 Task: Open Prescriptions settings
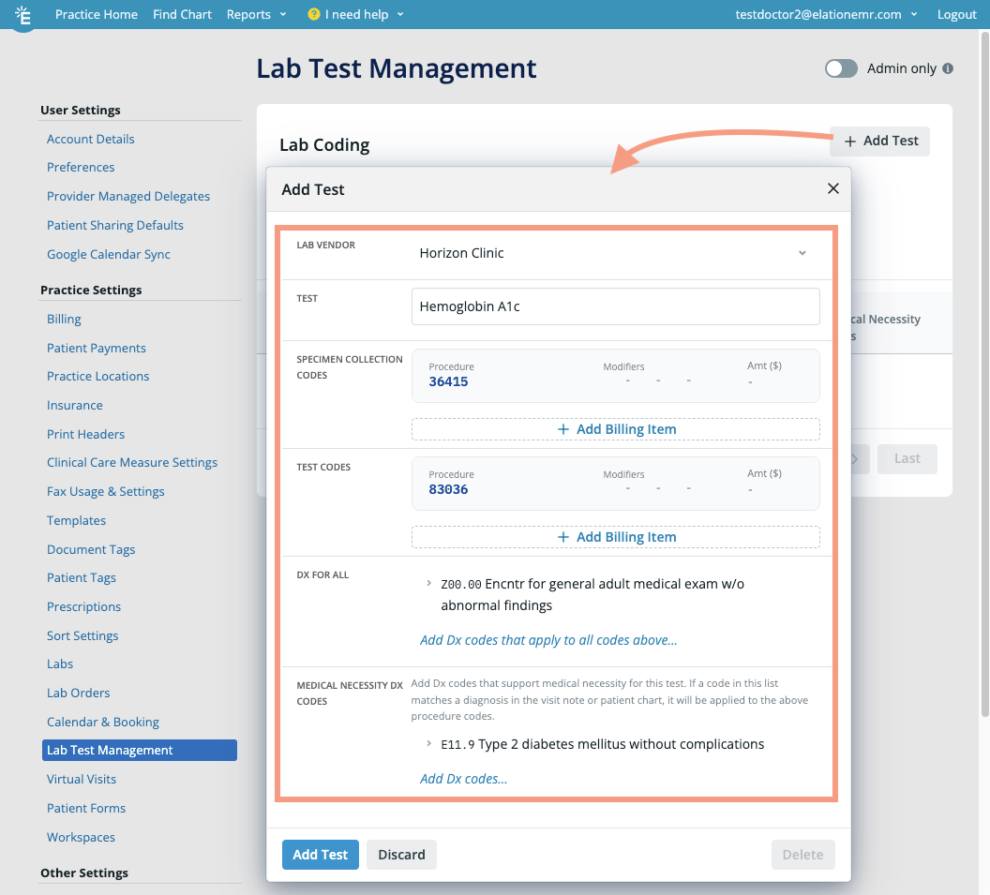point(84,607)
